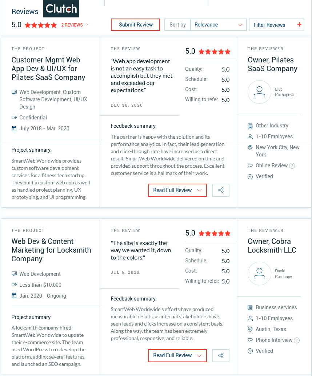Click share icon for Pilates review
Image resolution: width=312 pixels, height=376 pixels.
point(221,190)
